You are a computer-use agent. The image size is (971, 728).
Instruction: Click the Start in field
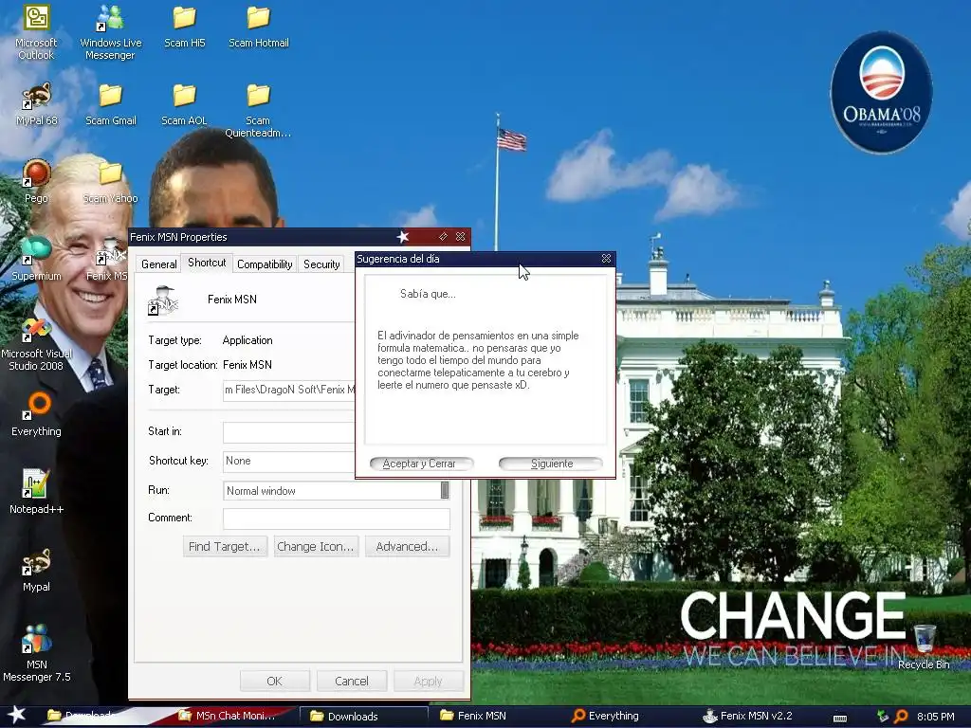coord(289,432)
